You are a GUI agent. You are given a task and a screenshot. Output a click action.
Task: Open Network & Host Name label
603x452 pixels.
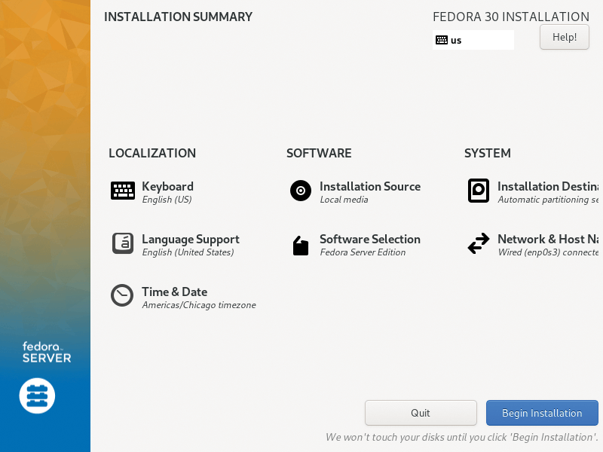pyautogui.click(x=548, y=239)
